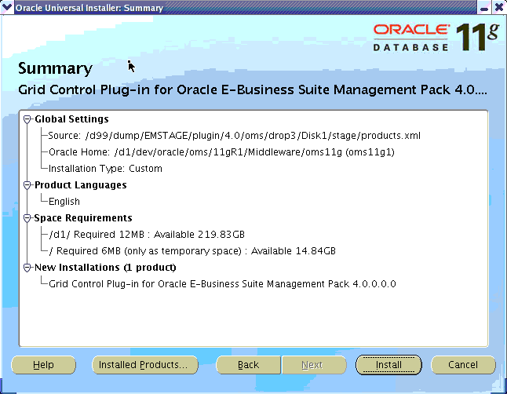The image size is (507, 394).
Task: Minimize the Oracle Universal Installer window
Action: [x=484, y=8]
